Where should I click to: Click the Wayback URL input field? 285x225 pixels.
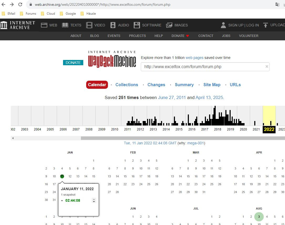[x=205, y=67]
